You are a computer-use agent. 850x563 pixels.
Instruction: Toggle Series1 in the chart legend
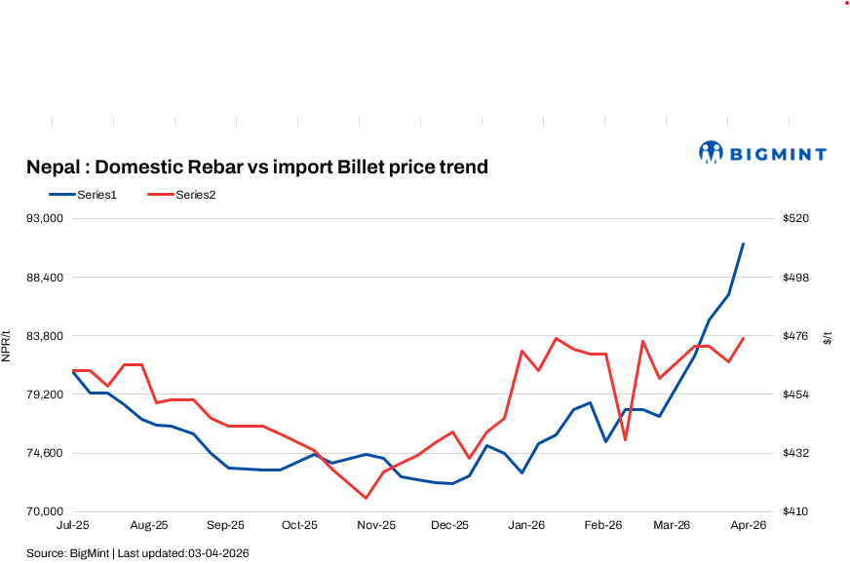pos(97,195)
